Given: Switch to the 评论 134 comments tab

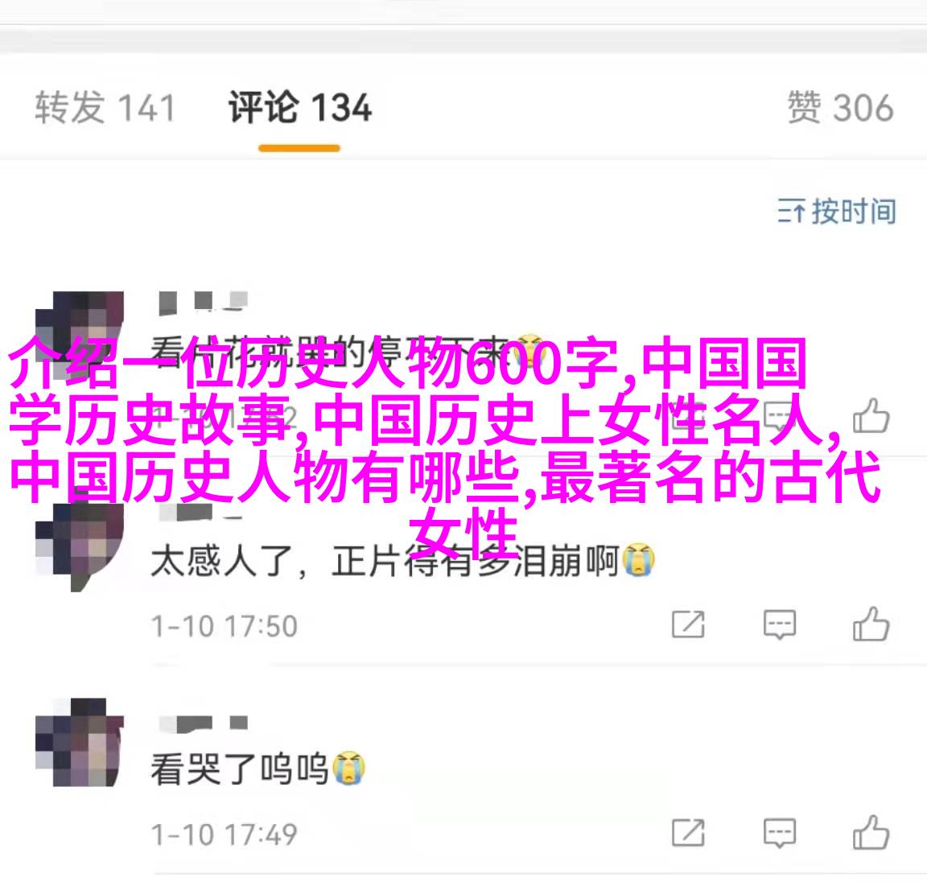Looking at the screenshot, I should (299, 108).
